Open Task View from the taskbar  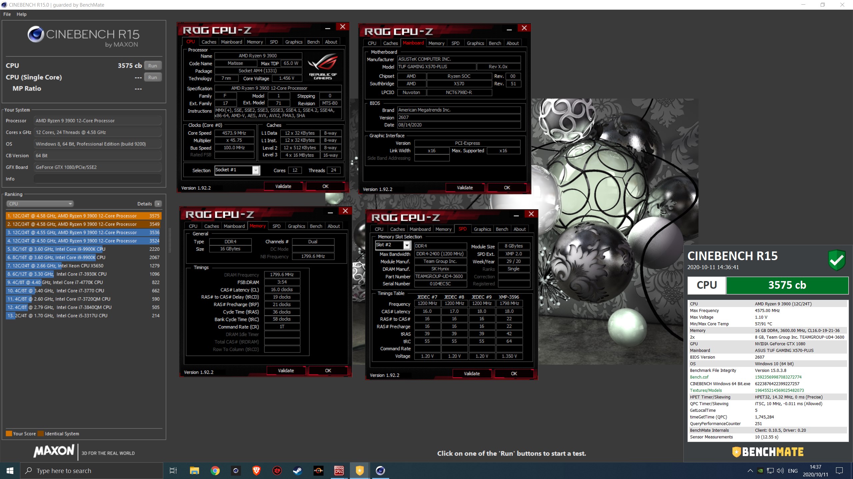[173, 470]
